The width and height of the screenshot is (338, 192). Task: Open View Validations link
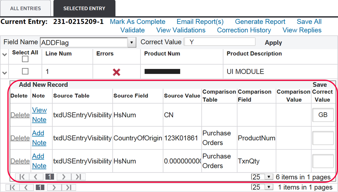pyautogui.click(x=181, y=30)
